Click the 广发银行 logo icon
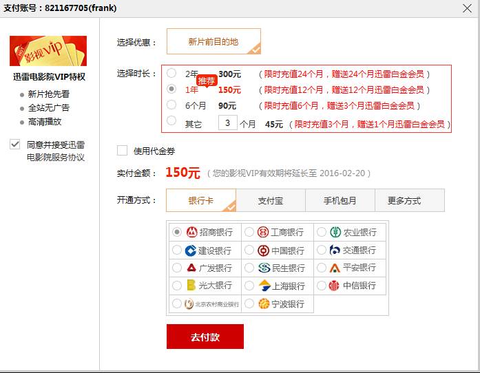The height and width of the screenshot is (373, 480). (191, 268)
